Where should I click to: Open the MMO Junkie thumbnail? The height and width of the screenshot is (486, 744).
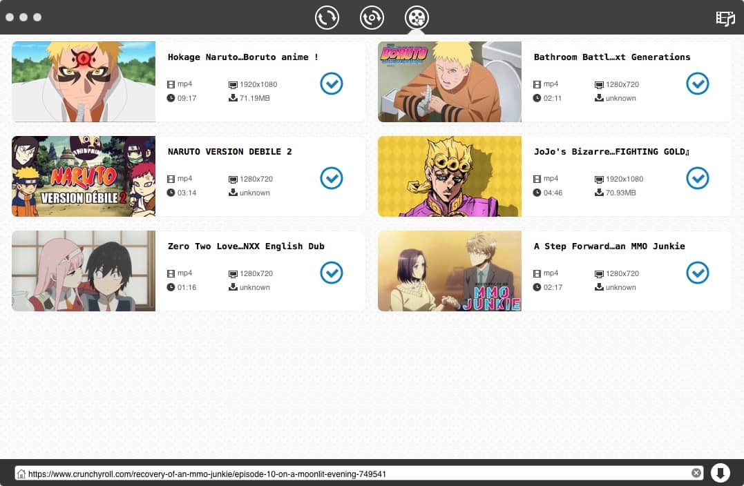click(449, 271)
